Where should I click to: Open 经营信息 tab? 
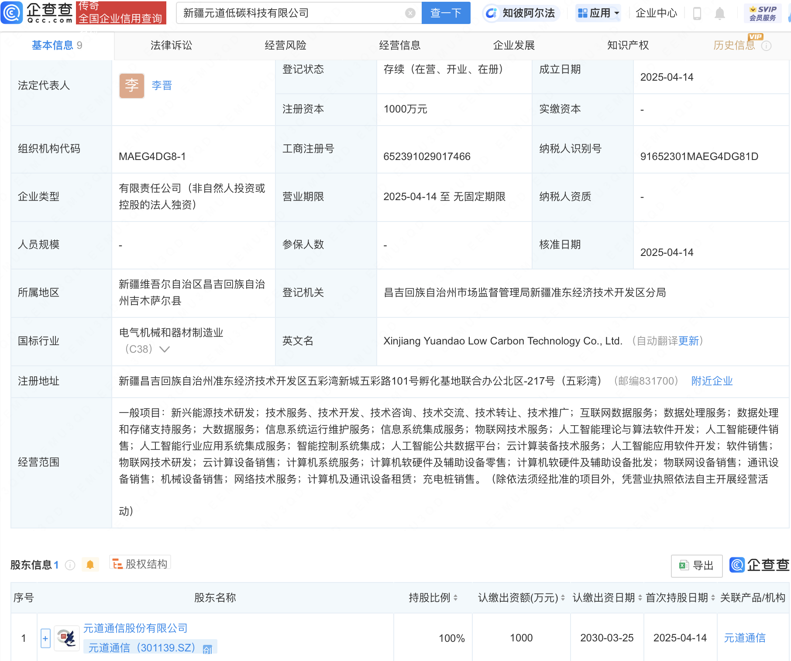coord(400,45)
